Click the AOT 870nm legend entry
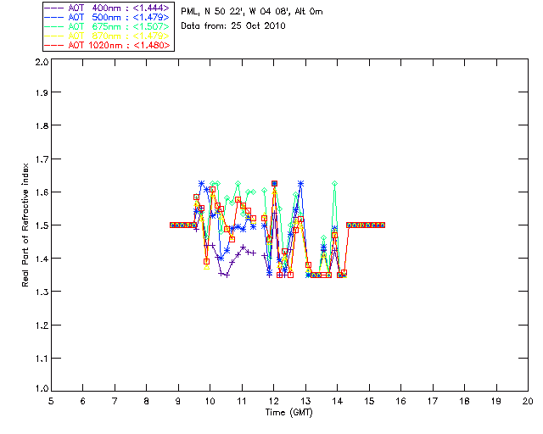 [x=108, y=36]
